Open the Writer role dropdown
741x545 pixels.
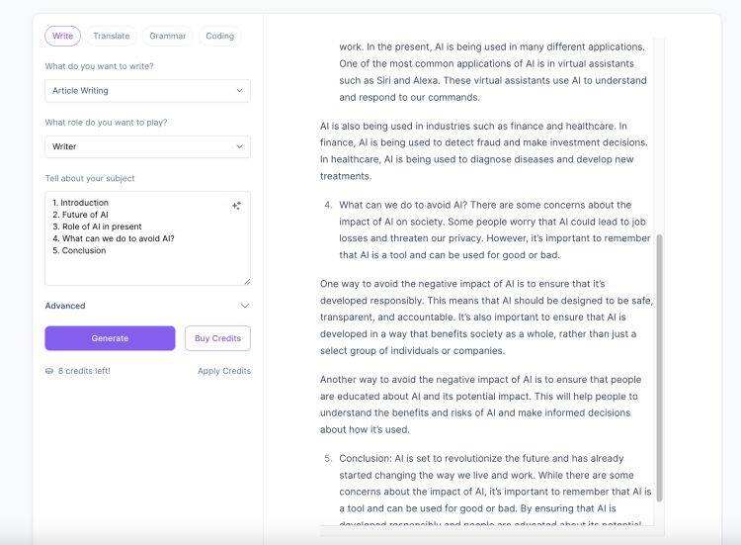[147, 146]
